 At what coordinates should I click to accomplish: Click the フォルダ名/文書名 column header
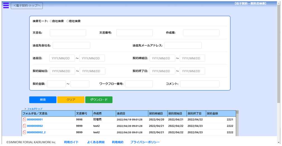click(49, 113)
